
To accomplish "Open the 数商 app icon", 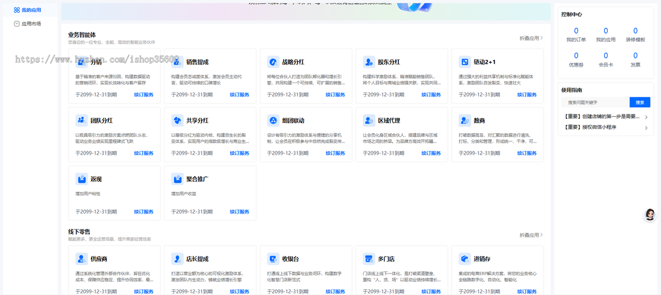I will pos(465,121).
